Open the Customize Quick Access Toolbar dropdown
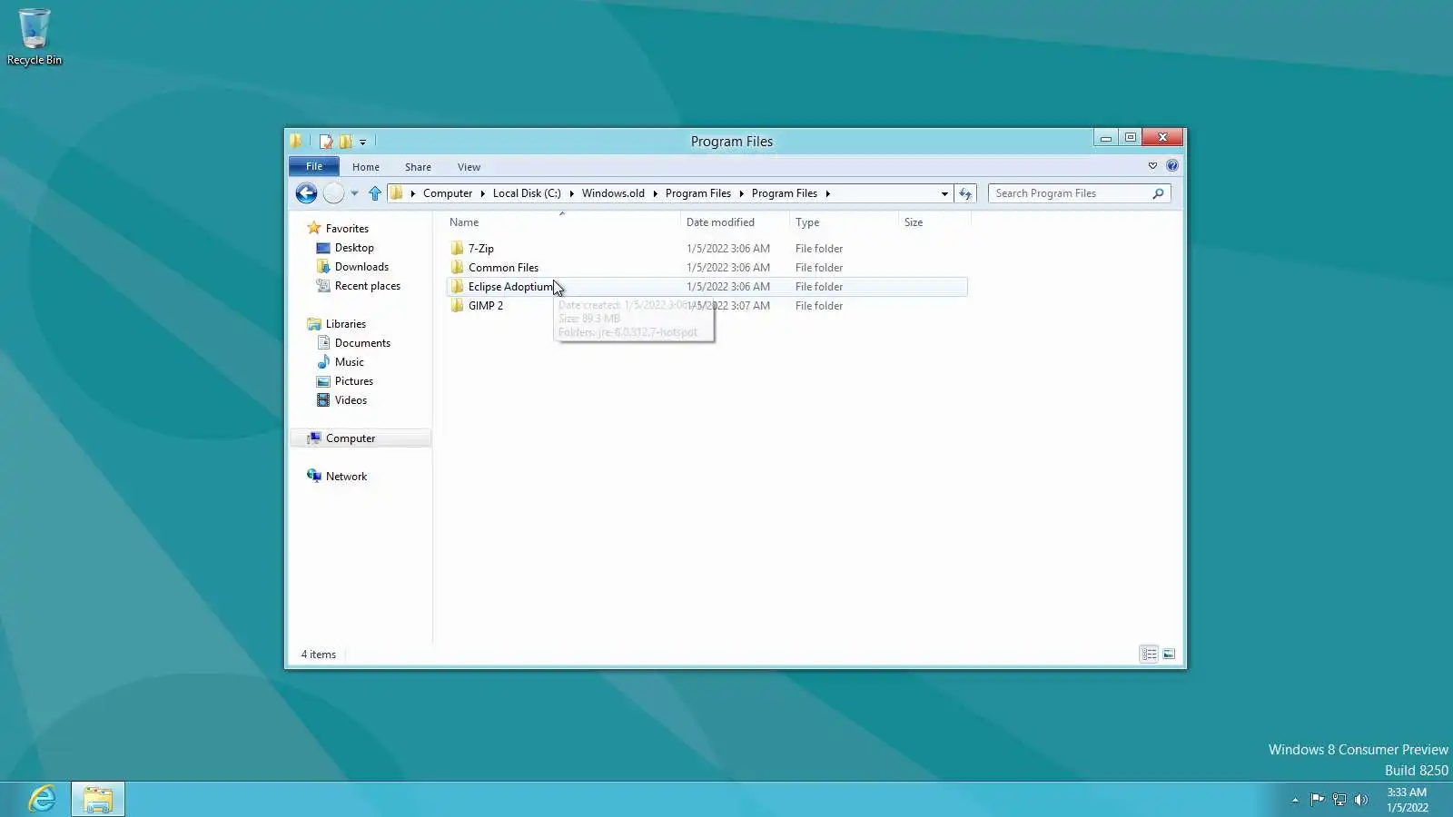Image resolution: width=1453 pixels, height=817 pixels. [x=362, y=142]
